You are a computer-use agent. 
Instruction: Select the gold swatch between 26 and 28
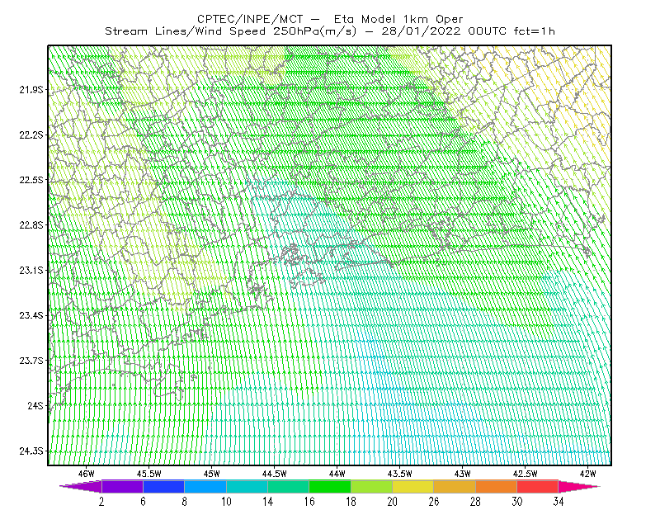455,486
